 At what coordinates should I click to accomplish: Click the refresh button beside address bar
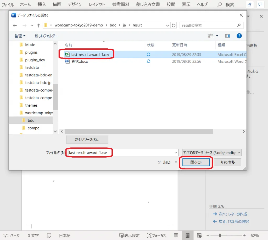174,25
